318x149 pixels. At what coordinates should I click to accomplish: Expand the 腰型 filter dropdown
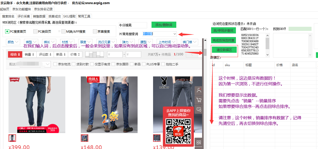pos(146,42)
